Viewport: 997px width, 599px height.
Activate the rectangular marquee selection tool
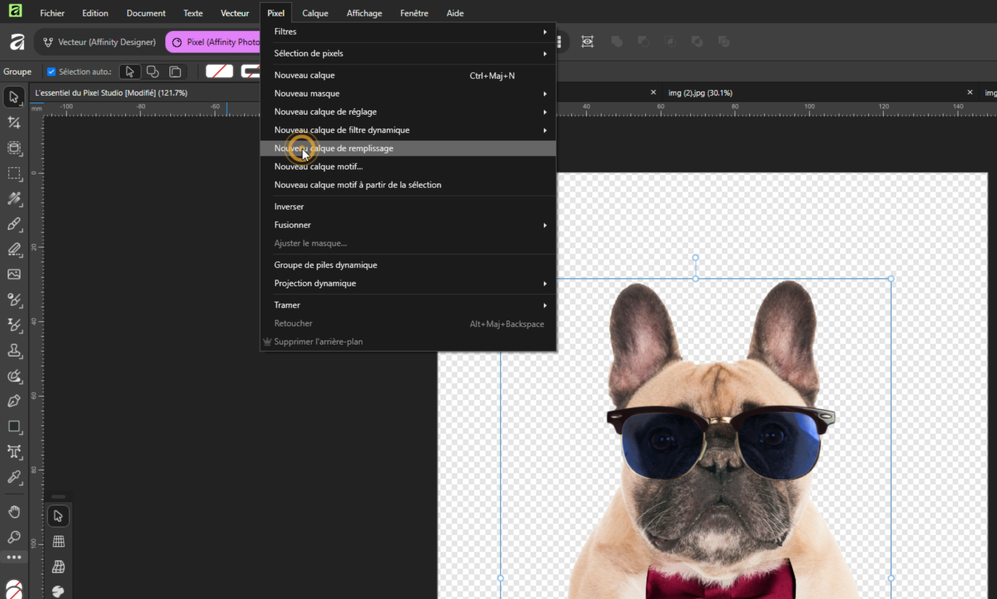coord(14,173)
